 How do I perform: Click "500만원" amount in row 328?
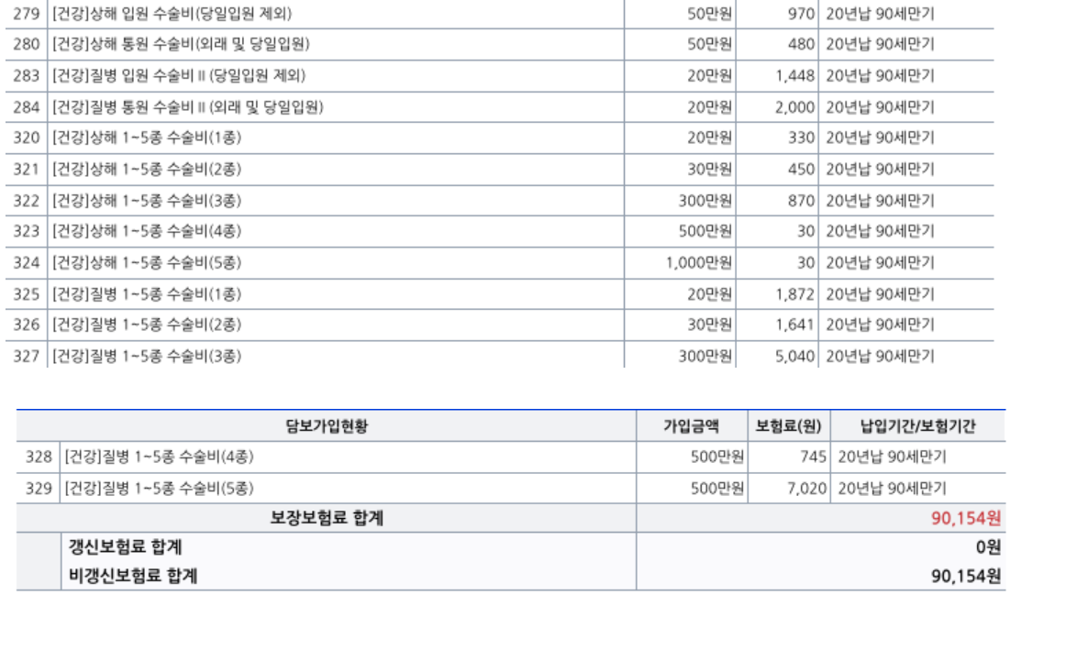click(x=717, y=457)
